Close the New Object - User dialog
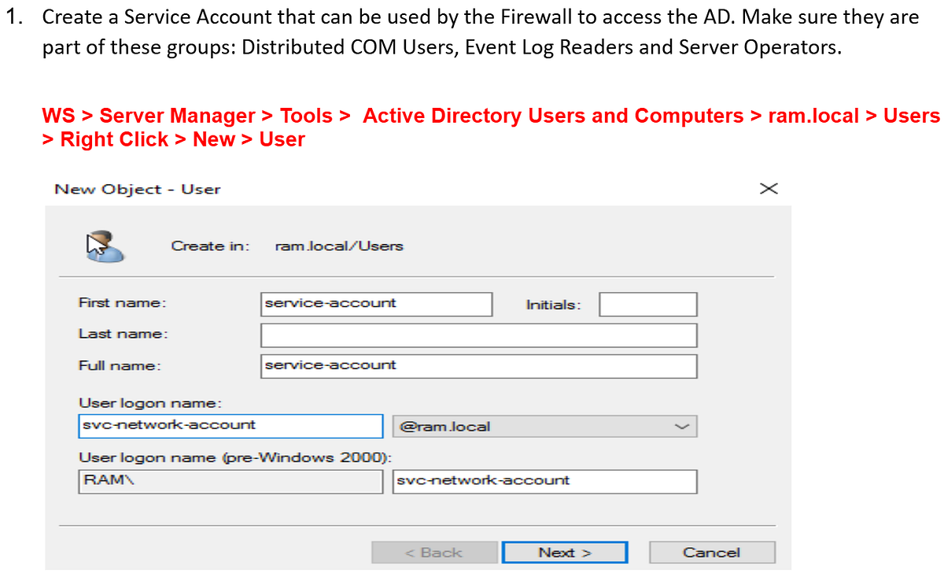944x577 pixels. (768, 188)
